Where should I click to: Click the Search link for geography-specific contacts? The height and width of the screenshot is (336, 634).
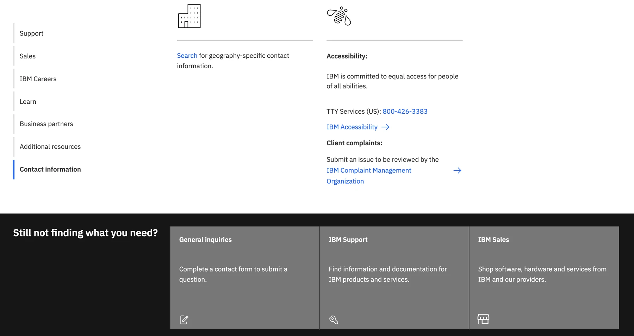coord(187,56)
